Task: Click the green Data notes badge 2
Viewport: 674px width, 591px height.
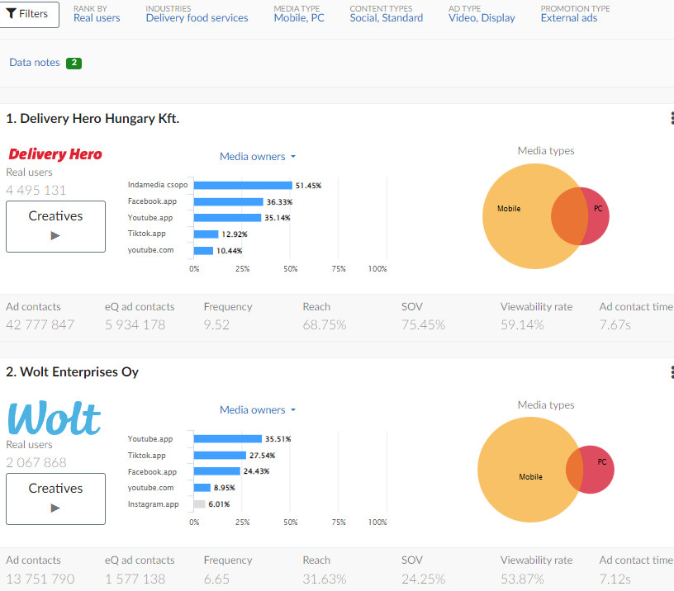Action: click(74, 63)
